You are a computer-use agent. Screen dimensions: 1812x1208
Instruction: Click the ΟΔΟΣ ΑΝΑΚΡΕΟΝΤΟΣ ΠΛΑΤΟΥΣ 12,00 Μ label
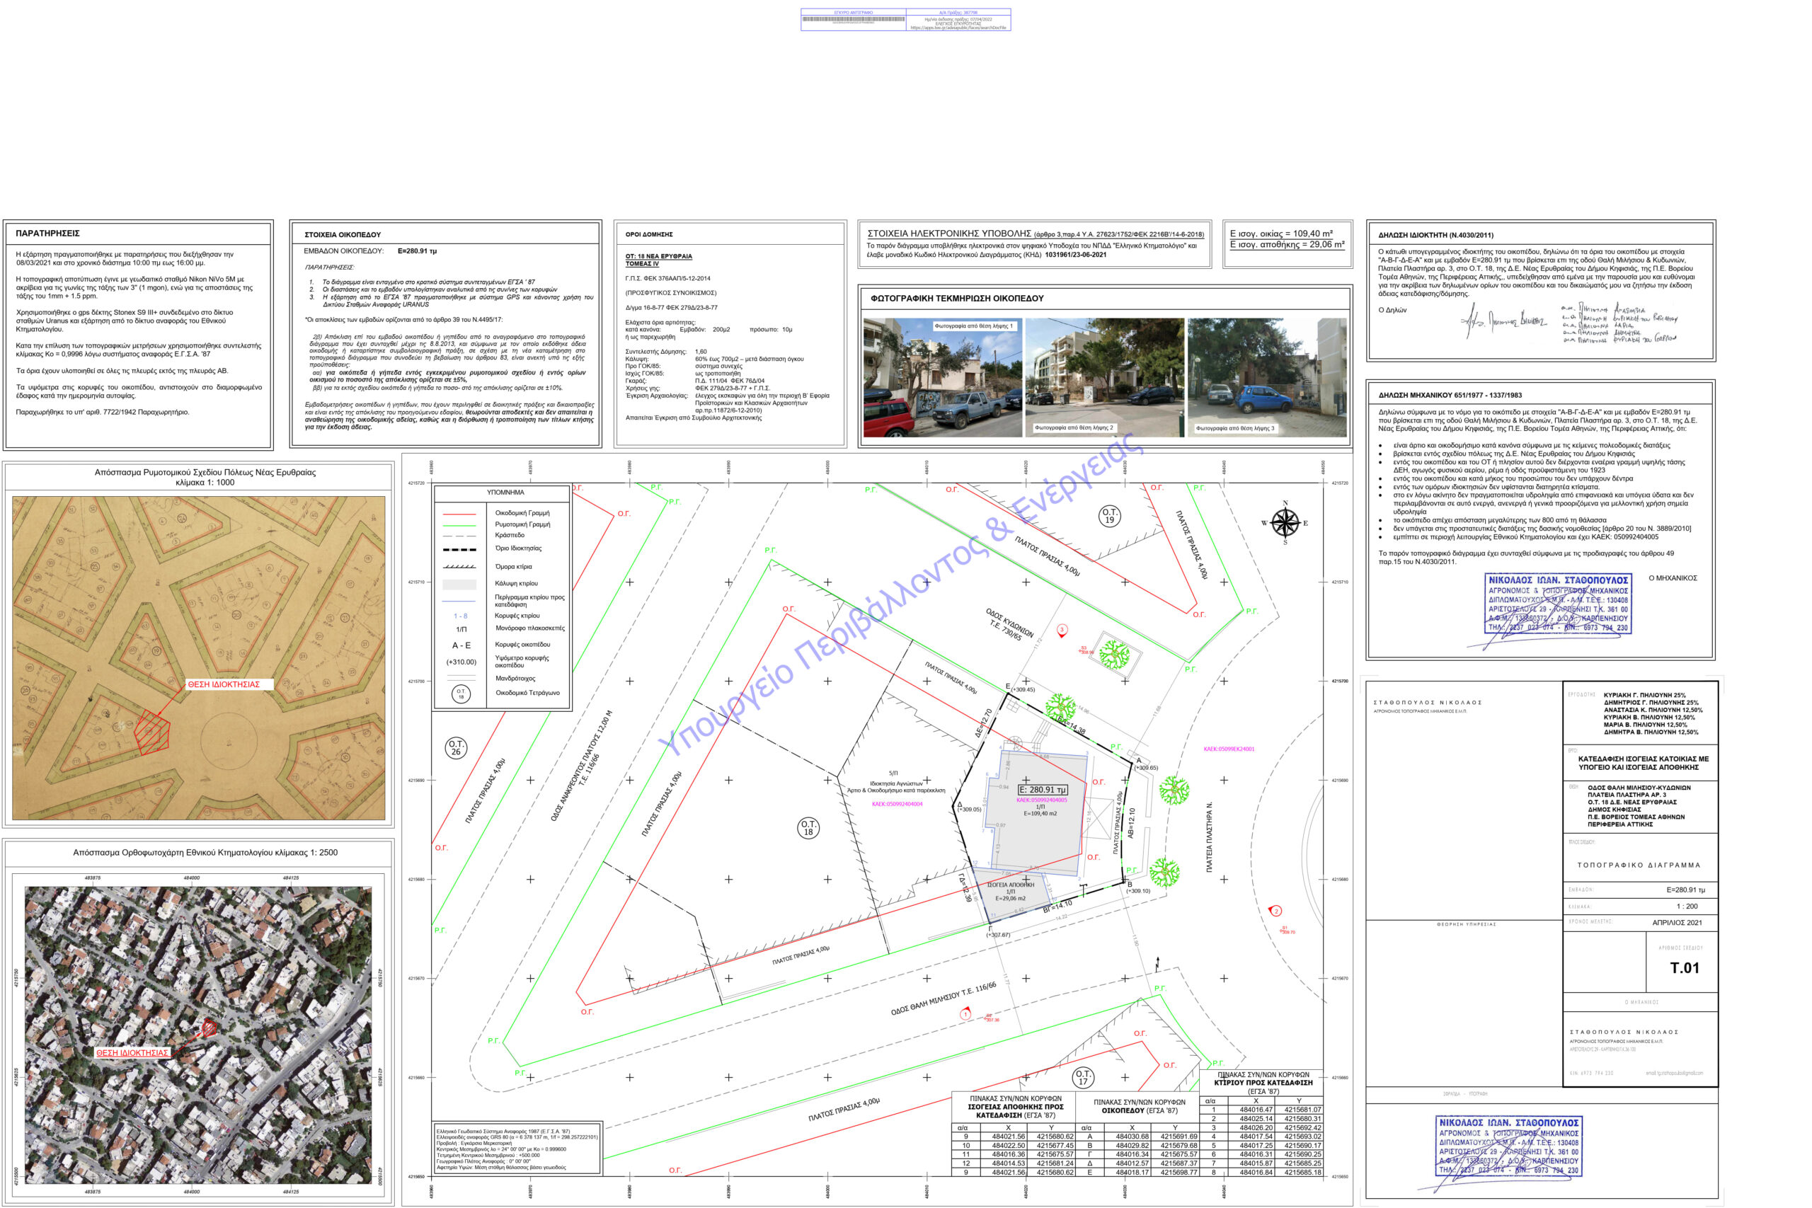pyautogui.click(x=582, y=766)
